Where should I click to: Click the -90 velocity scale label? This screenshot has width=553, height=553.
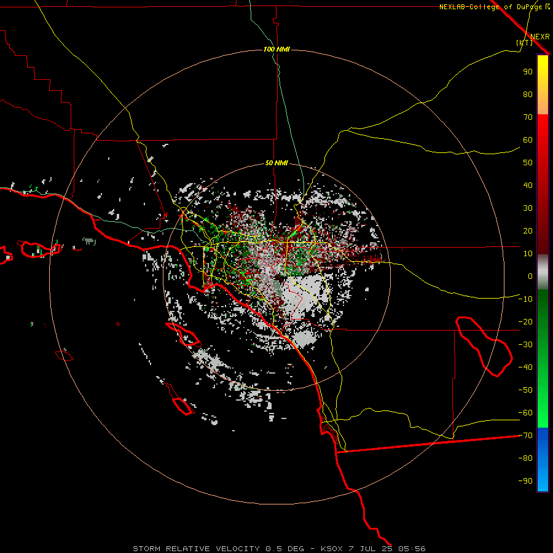point(525,481)
